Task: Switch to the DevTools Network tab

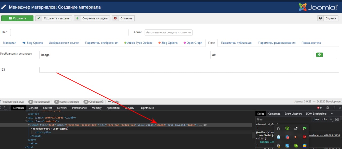Action: click(x=62, y=108)
